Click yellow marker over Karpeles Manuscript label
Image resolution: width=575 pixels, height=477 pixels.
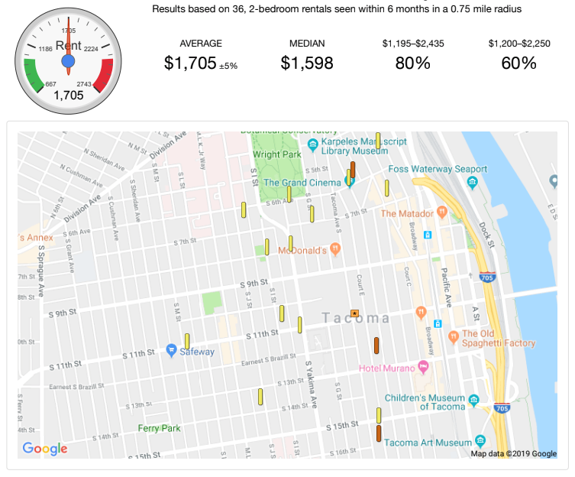(378, 141)
